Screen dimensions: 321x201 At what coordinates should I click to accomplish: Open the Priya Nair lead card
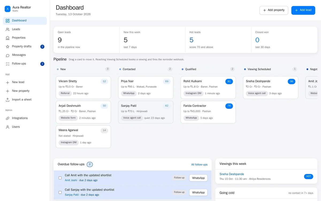(146, 87)
